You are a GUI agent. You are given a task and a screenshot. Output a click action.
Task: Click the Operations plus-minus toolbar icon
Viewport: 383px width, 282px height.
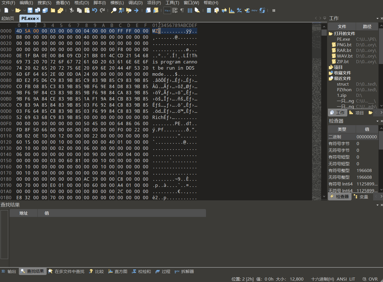tap(239, 10)
